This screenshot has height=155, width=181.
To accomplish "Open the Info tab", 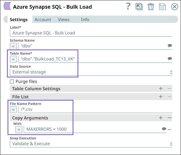I will (x=85, y=19).
